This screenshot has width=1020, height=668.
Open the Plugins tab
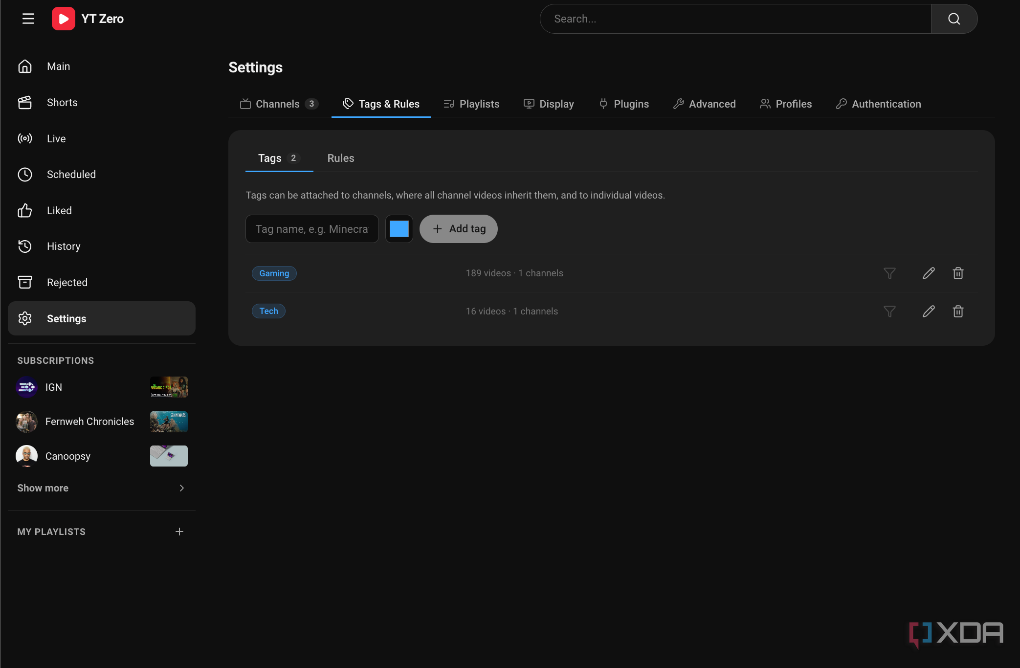click(624, 104)
